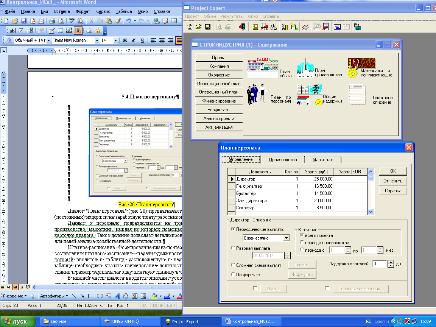Toggle Bold Ж button in Word

coord(125,40)
